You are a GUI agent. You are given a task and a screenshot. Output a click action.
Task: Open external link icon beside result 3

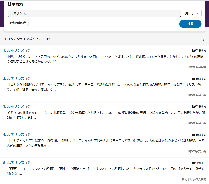pyautogui.click(x=28, y=106)
